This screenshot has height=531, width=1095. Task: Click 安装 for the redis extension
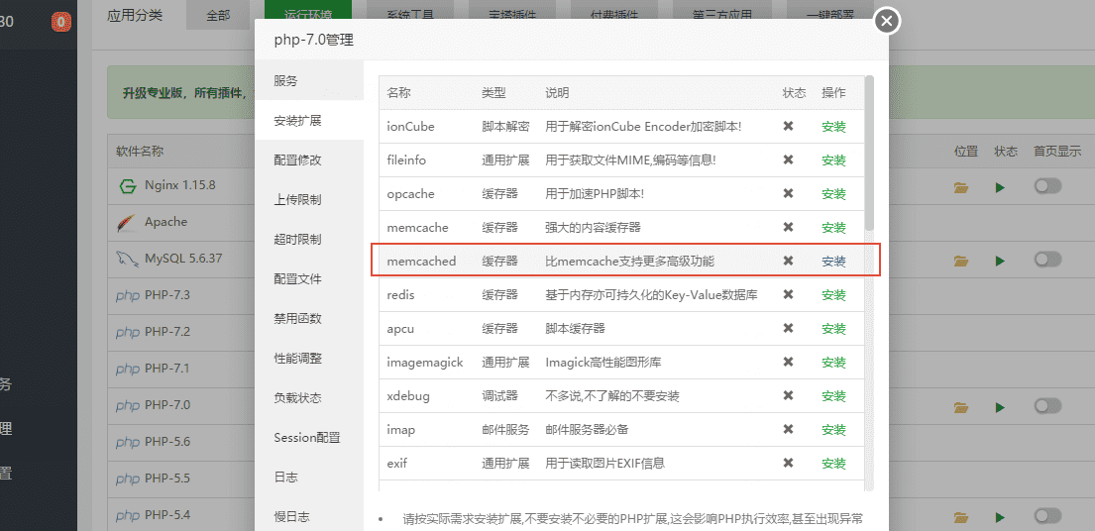(833, 295)
